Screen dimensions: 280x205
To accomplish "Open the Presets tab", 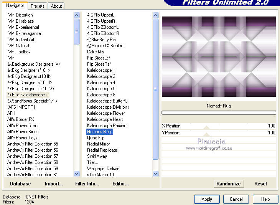I will point(38,6).
